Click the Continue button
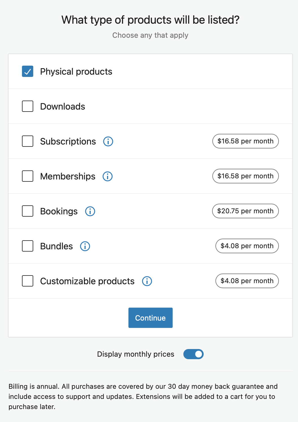Screen dimensions: 298x422 (x=150, y=318)
